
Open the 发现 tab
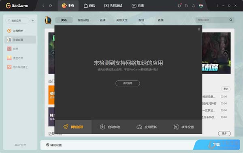coord(141,20)
